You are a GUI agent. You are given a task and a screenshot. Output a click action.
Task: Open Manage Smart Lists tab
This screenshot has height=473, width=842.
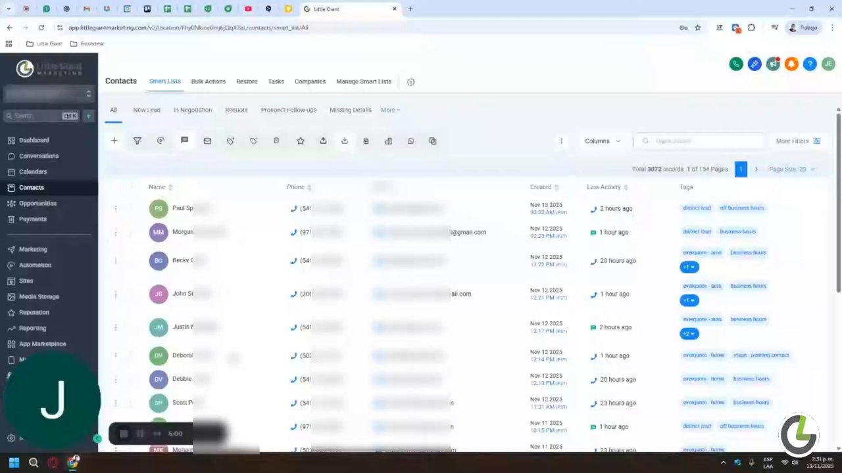364,81
